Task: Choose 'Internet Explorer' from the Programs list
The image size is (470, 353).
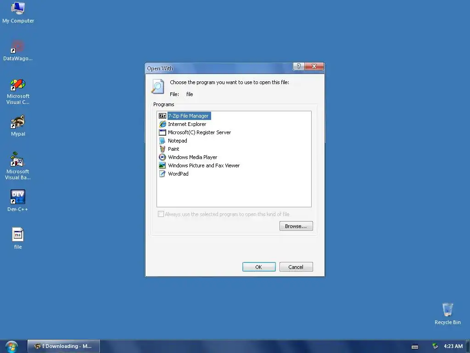Action: 187,124
